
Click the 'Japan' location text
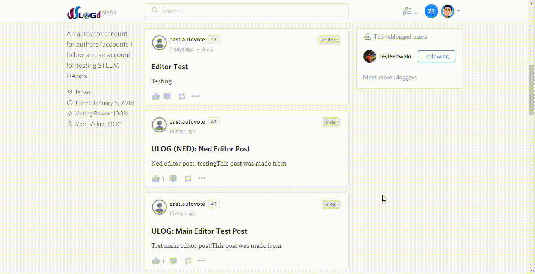83,92
